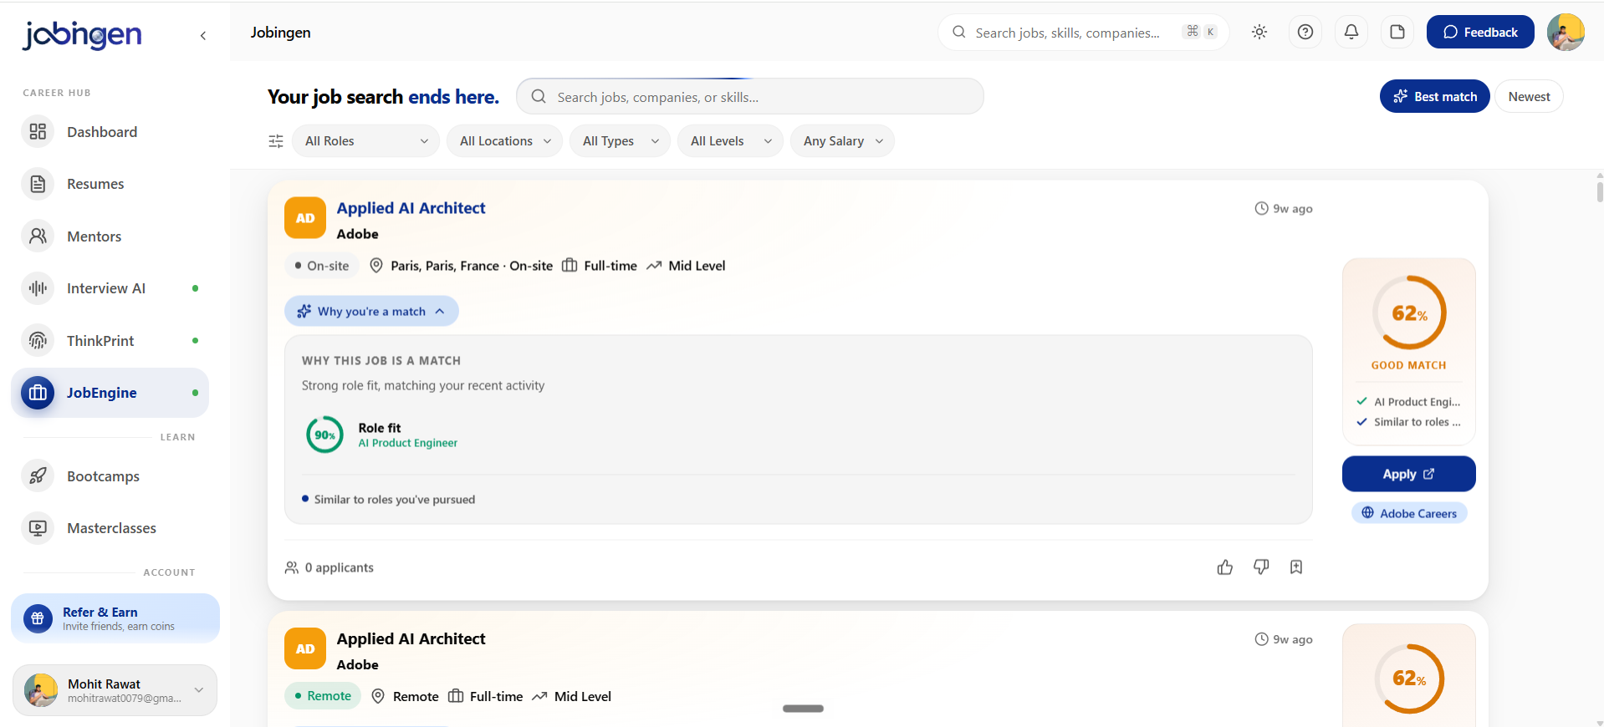Click the Remote tag on the second job
Viewport: 1604px width, 727px height.
coord(323,696)
